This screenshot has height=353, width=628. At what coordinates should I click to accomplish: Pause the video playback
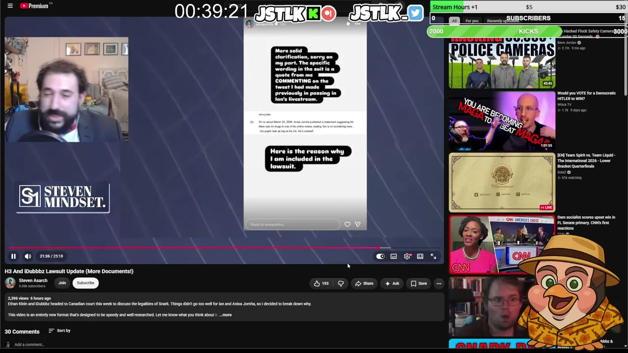tap(13, 256)
